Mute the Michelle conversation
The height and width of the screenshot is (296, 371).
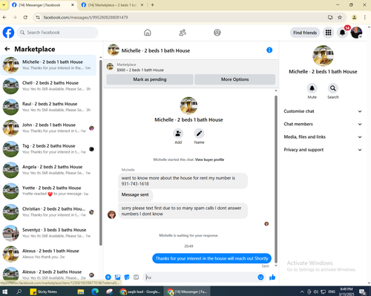click(312, 88)
